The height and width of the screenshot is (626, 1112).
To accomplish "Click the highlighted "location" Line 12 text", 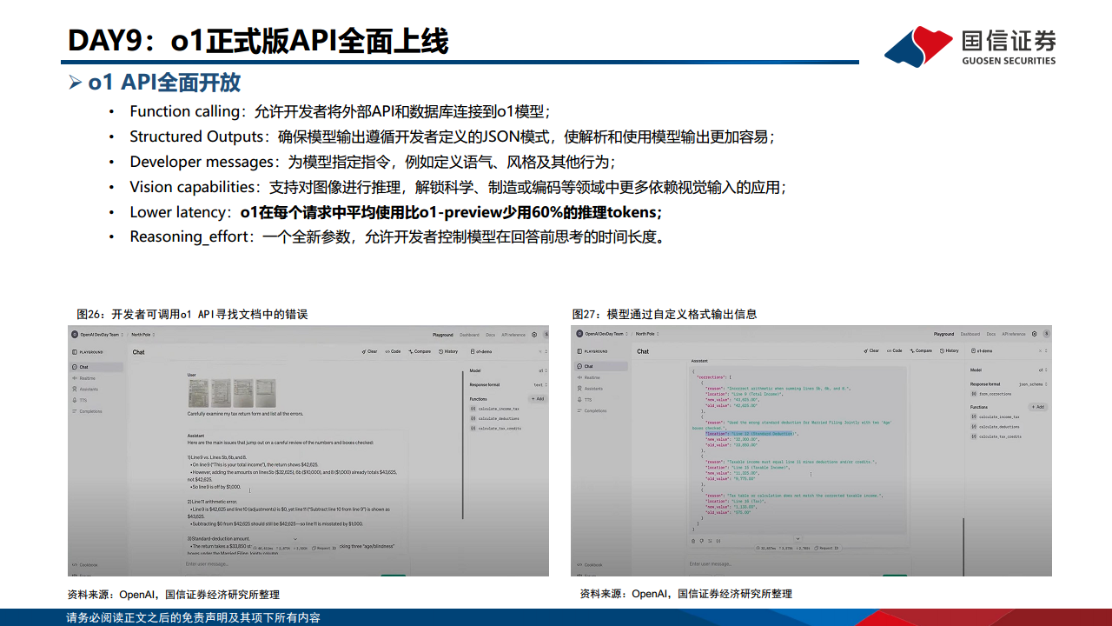I will point(750,433).
